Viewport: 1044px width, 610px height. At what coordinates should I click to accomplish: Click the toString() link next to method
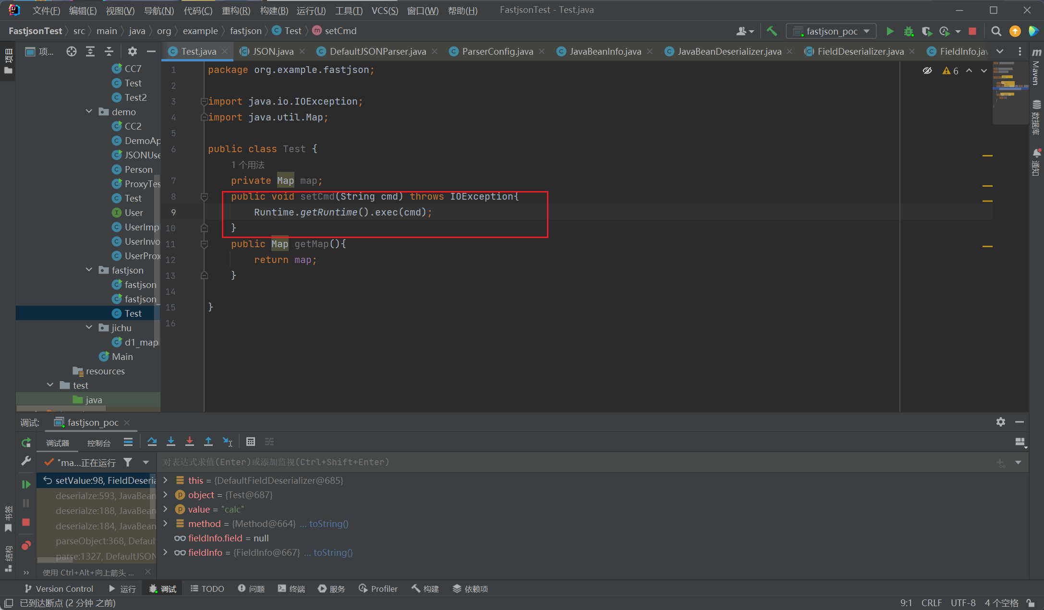[328, 524]
